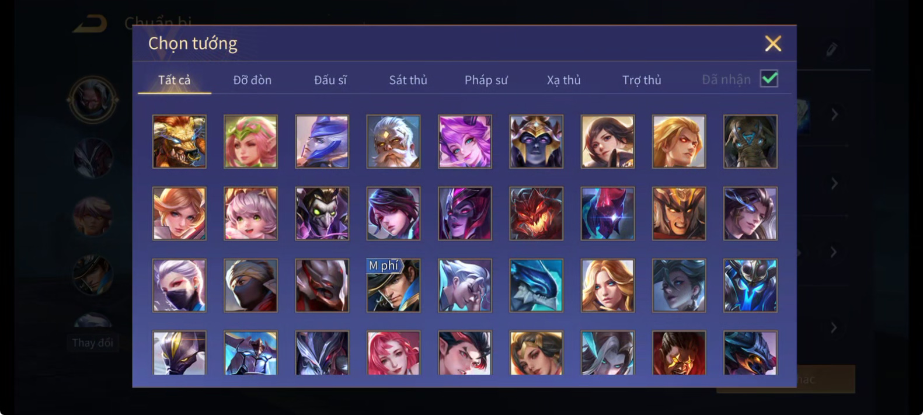Viewport: 923px width, 415px height.
Task: Pick the hero tagged 'M phí'
Action: (393, 285)
